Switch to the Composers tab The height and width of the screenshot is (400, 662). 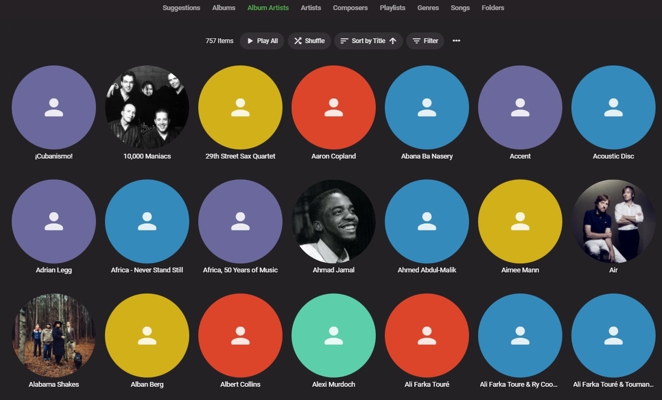click(x=350, y=8)
